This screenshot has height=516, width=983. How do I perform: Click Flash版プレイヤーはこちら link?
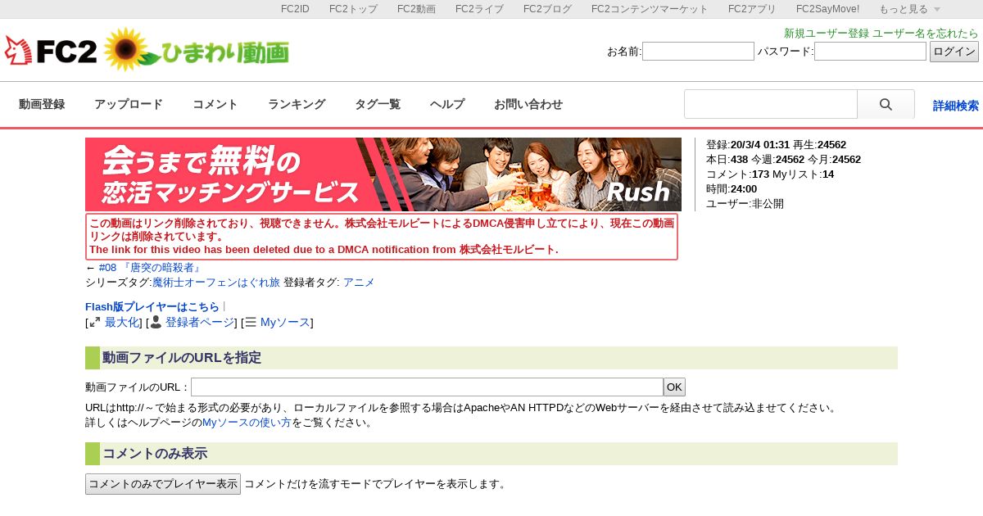152,307
